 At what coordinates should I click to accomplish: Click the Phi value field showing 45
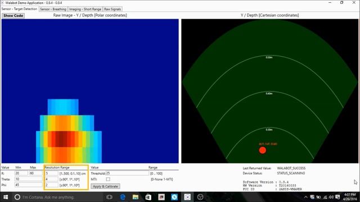point(29,185)
